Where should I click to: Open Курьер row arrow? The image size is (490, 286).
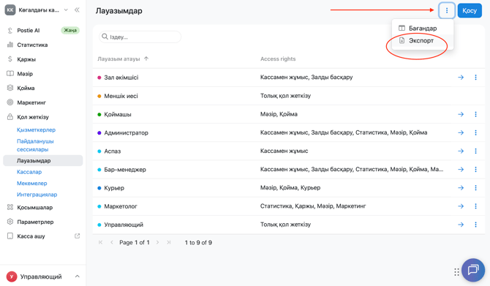(461, 188)
